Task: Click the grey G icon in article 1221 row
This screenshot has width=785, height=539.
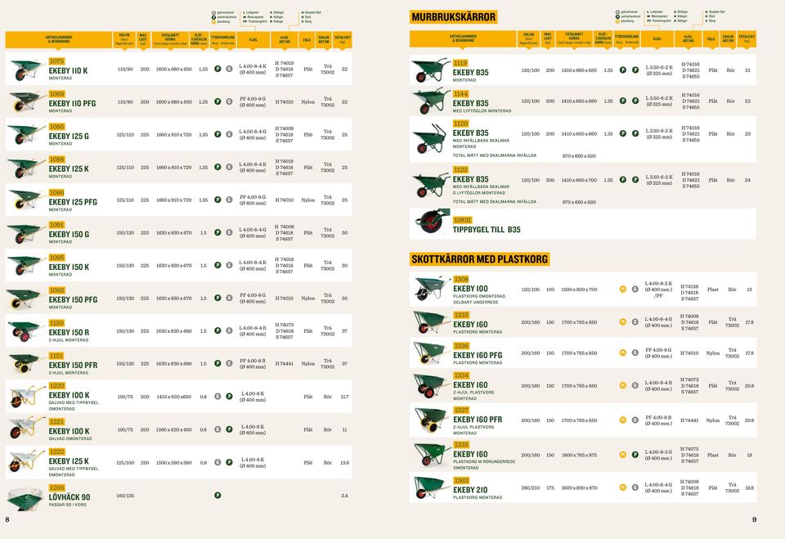Action: coord(218,429)
